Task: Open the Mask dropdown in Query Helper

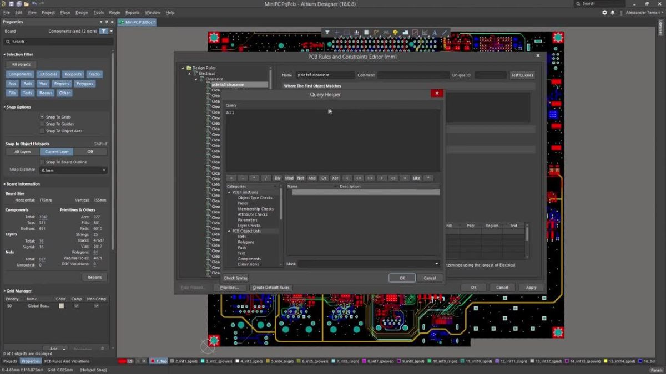Action: click(x=436, y=264)
